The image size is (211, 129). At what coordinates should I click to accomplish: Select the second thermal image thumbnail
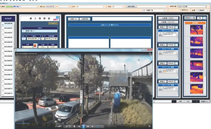196,41
